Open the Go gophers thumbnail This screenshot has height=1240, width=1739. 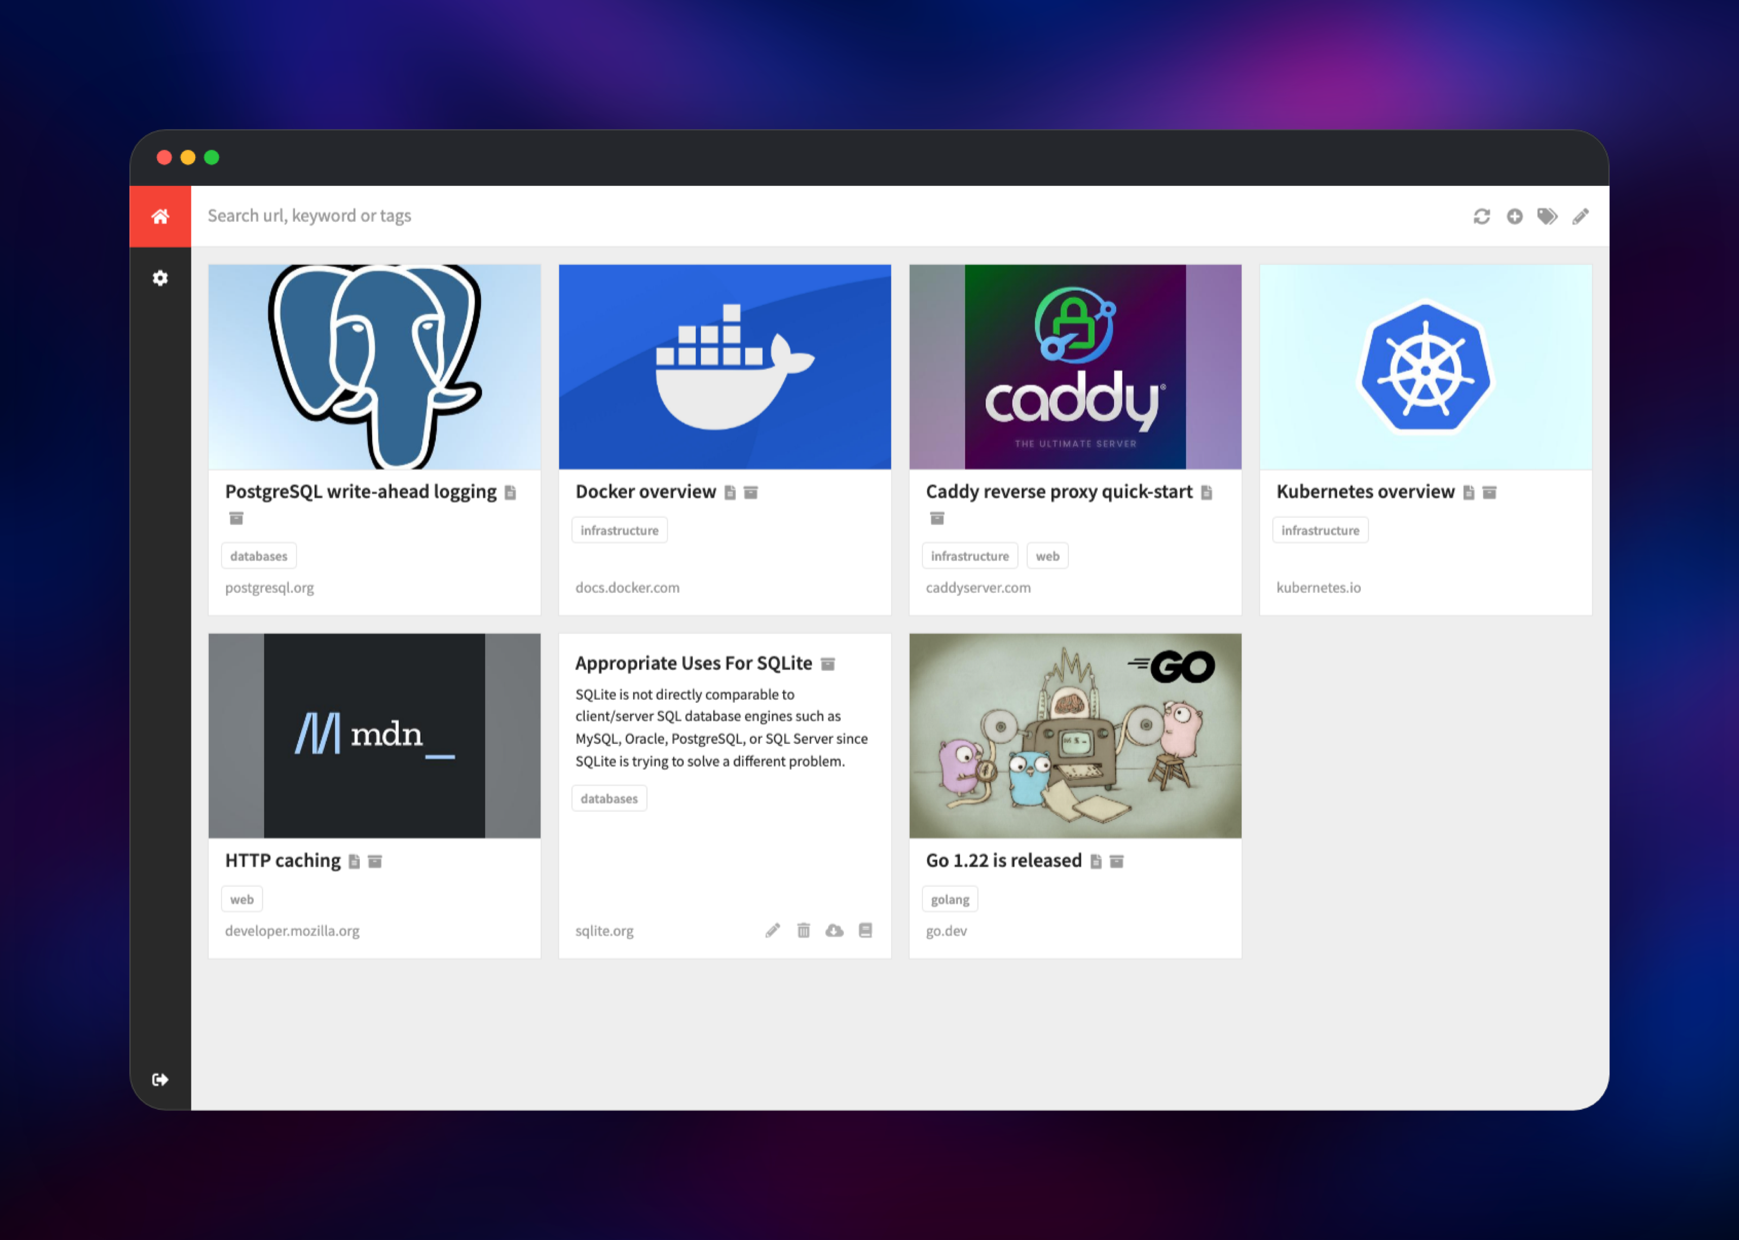click(x=1075, y=735)
